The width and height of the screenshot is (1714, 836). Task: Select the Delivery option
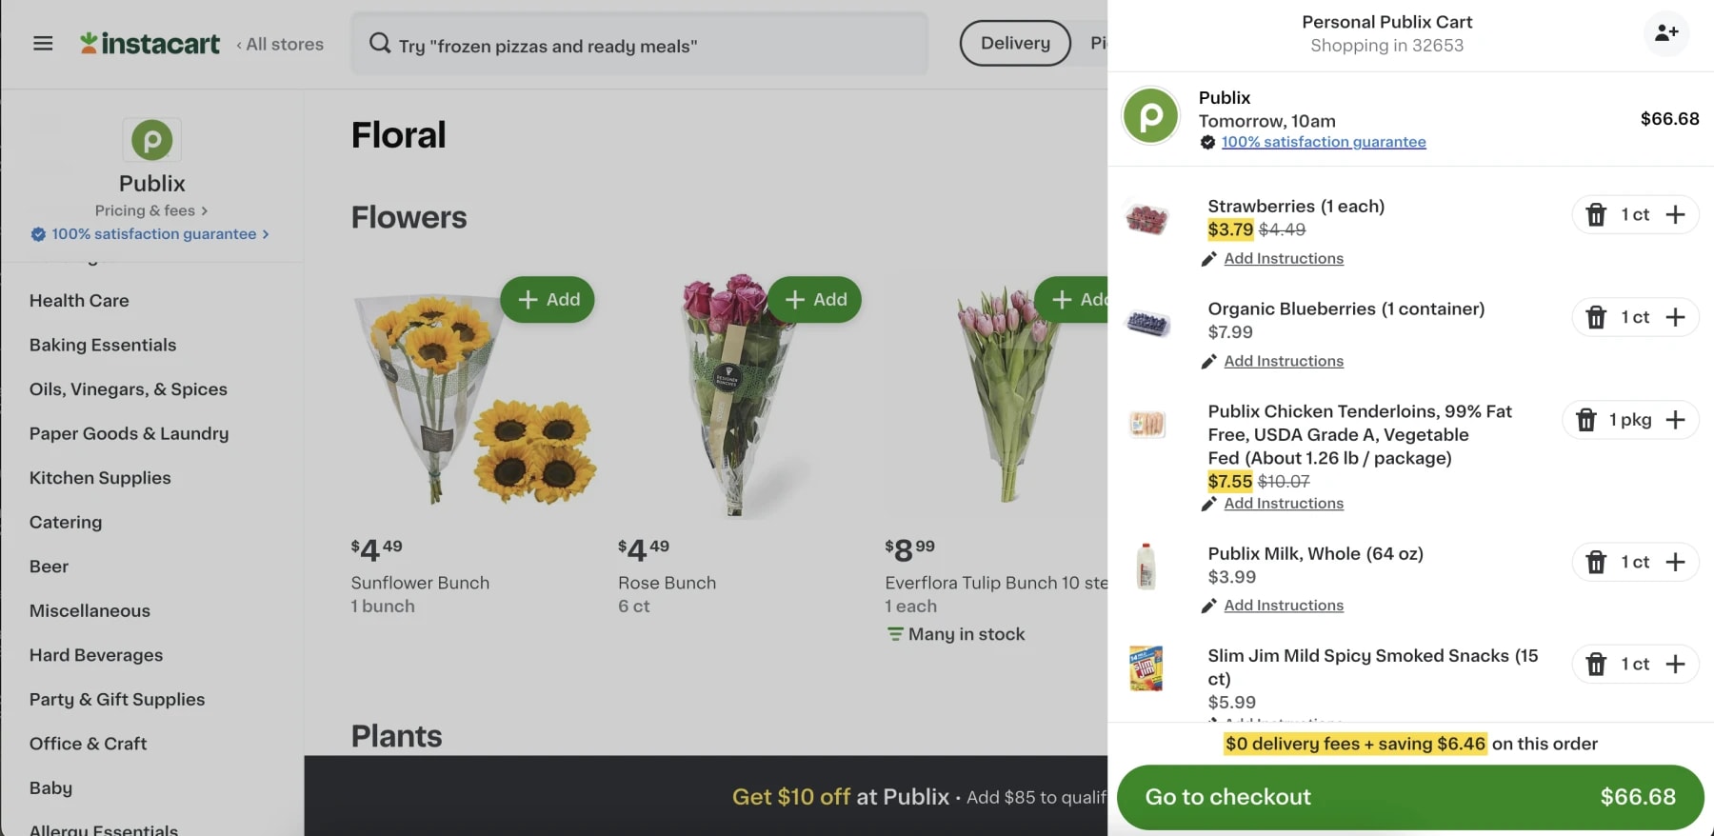1014,43
